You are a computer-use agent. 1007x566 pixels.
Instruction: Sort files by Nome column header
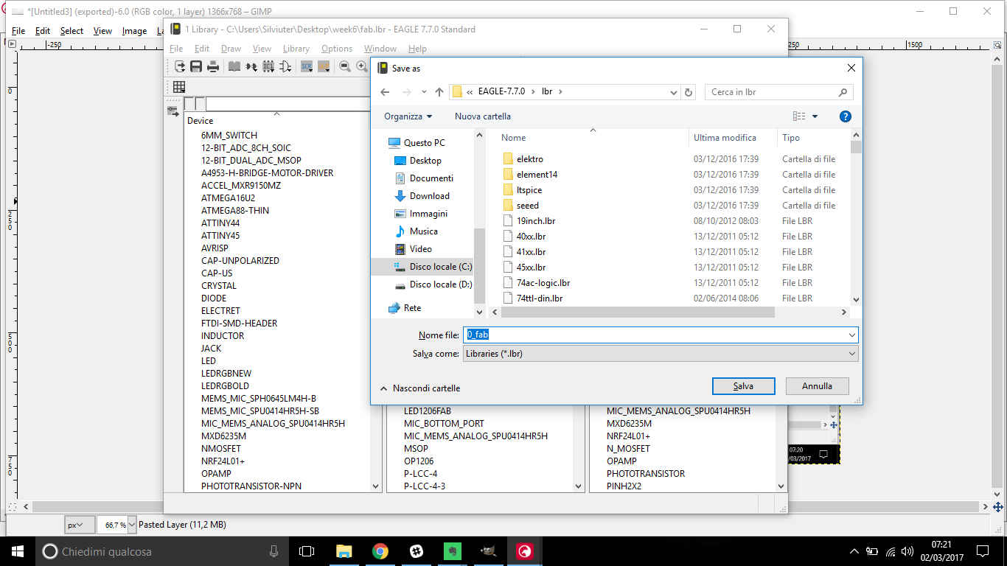pyautogui.click(x=513, y=138)
